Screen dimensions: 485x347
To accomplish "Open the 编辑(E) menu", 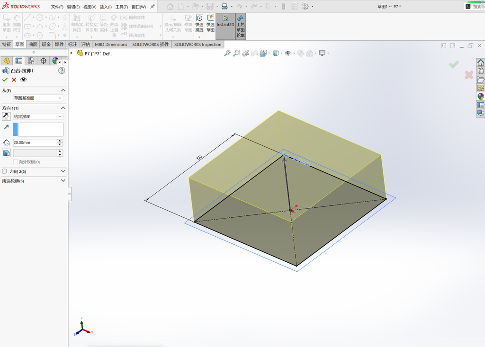I will [73, 7].
